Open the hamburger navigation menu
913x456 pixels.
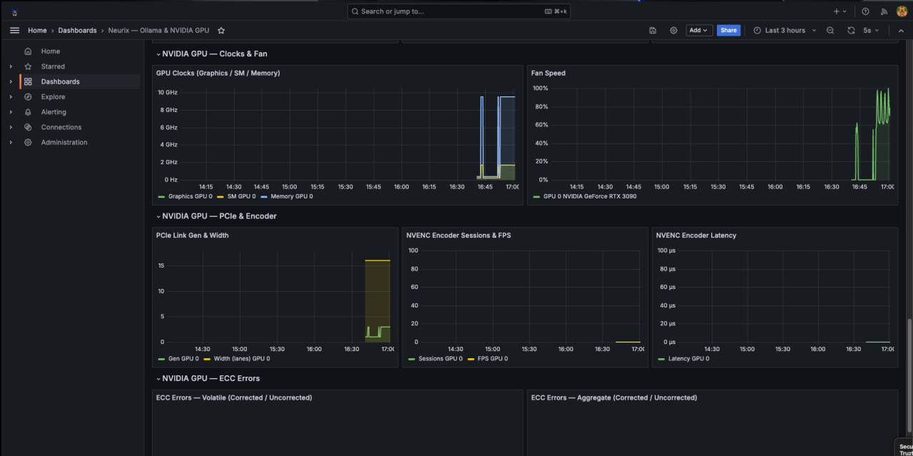[x=14, y=31]
